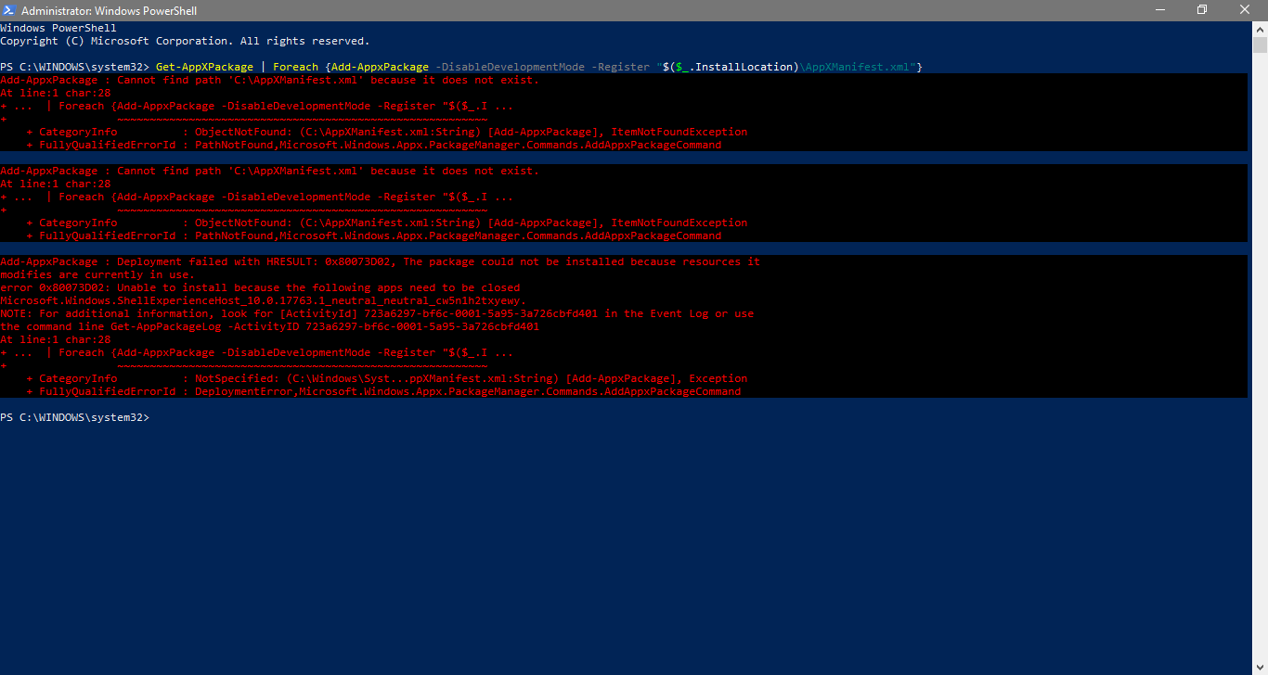Screen dimensions: 1268x675
Task: Click the scrollbar down arrow
Action: click(x=1260, y=667)
